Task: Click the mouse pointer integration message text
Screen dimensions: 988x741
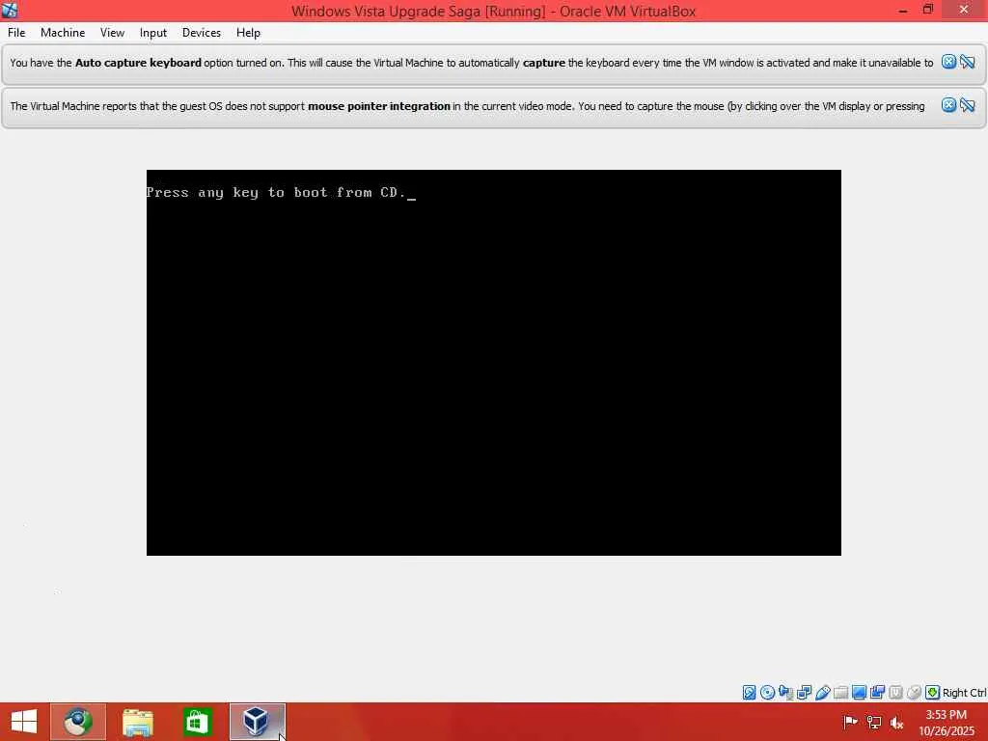Action: 468,106
